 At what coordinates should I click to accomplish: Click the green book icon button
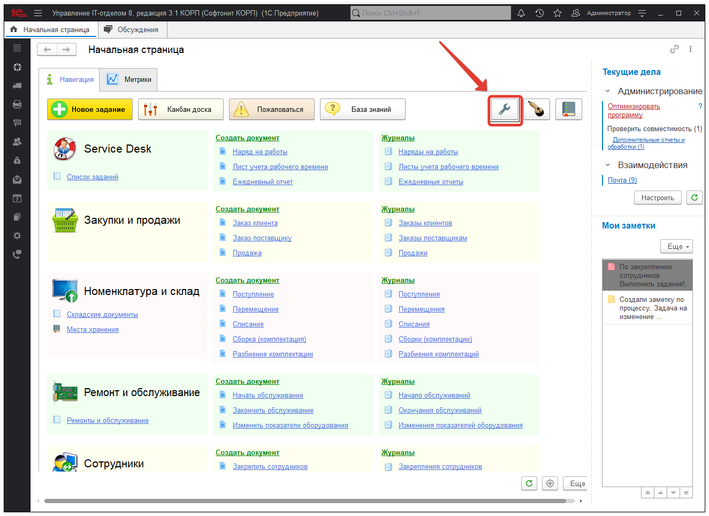coord(568,110)
